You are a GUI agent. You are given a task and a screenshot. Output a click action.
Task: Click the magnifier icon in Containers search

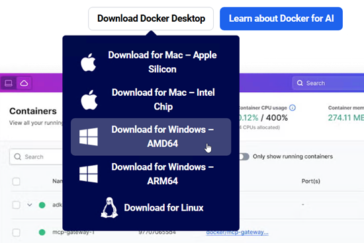tap(18, 156)
